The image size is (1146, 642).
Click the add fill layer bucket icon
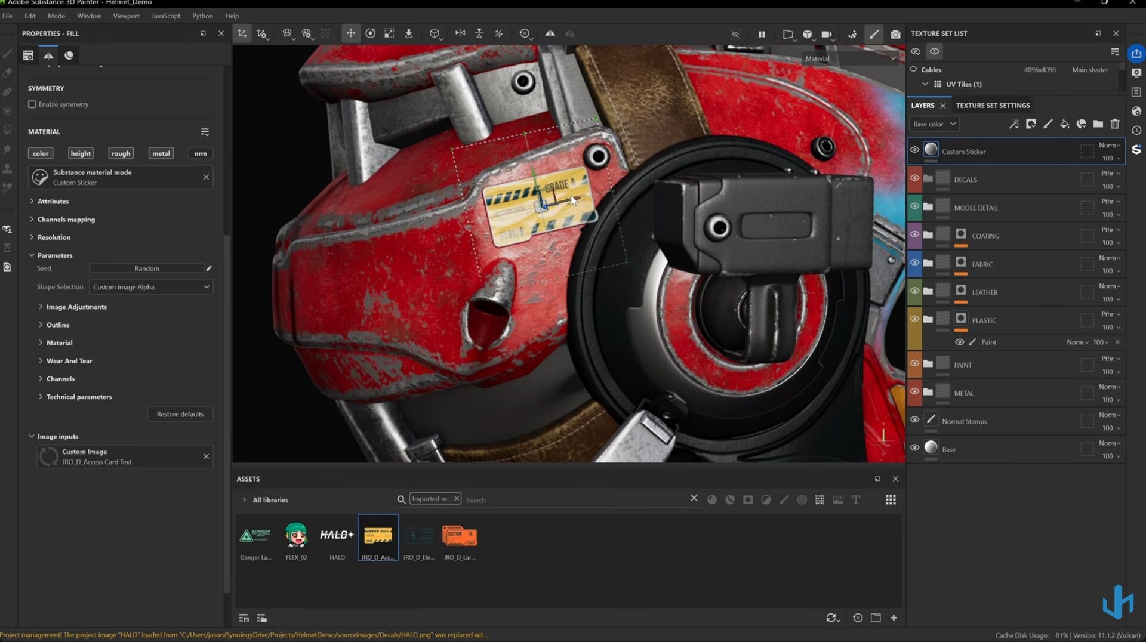[1064, 124]
